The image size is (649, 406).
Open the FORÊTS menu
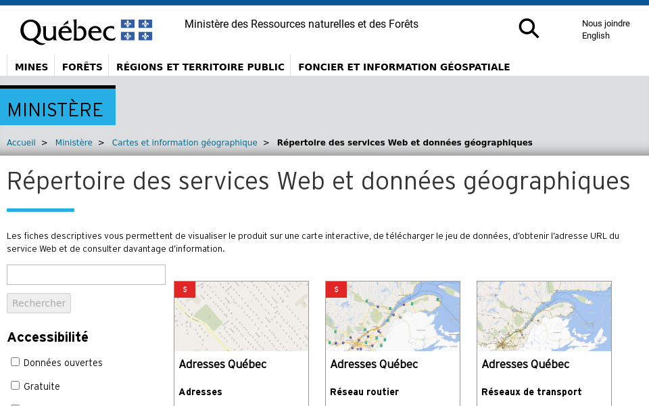click(81, 67)
